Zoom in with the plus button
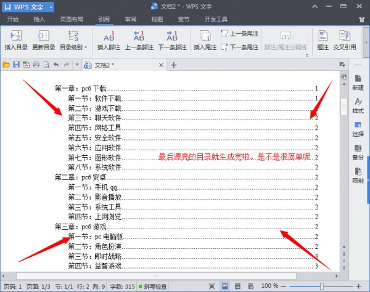Image resolution: width=370 pixels, height=292 pixels. (x=359, y=286)
